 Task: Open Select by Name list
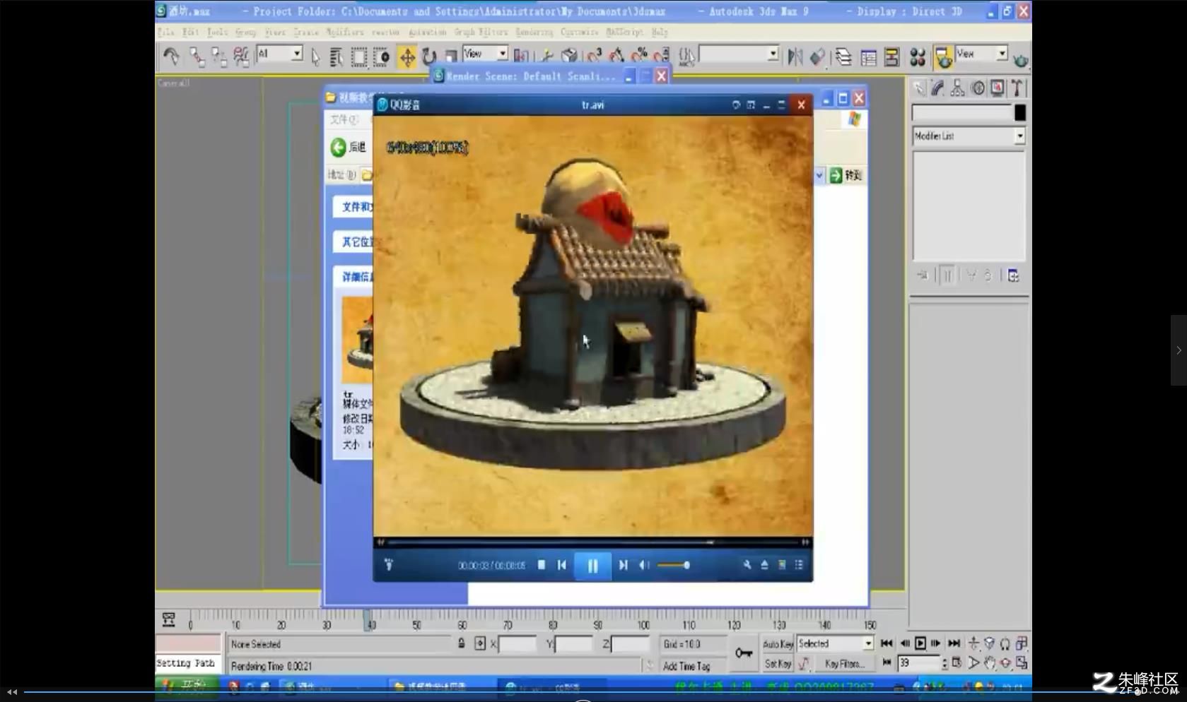pyautogui.click(x=337, y=57)
